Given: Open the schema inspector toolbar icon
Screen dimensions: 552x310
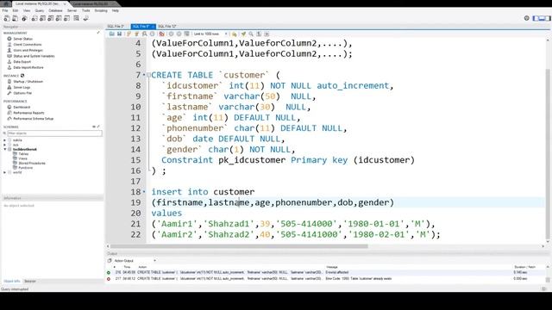Looking at the screenshot, I should [24, 18].
